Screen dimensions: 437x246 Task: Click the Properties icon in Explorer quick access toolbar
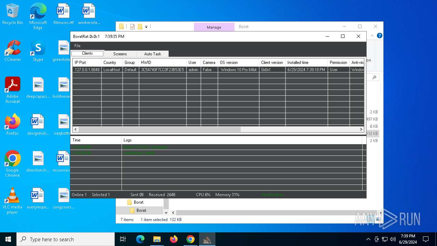(x=132, y=27)
